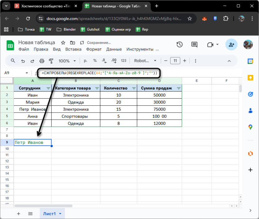Select the paint format tool
The width and height of the screenshot is (259, 219).
51,61
